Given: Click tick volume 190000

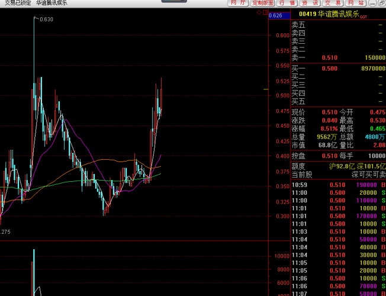Looking at the screenshot, I should click(366, 185).
